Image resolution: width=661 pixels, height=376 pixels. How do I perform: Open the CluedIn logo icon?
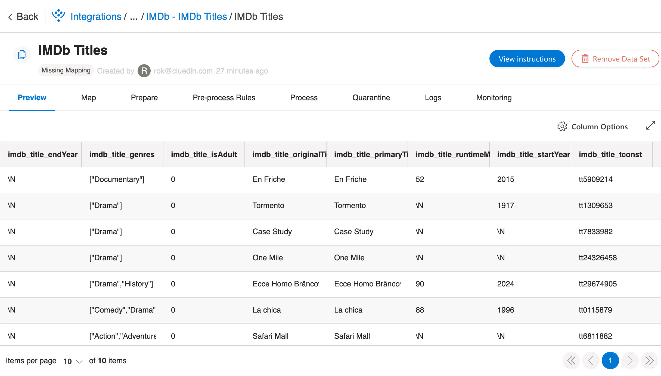click(58, 16)
